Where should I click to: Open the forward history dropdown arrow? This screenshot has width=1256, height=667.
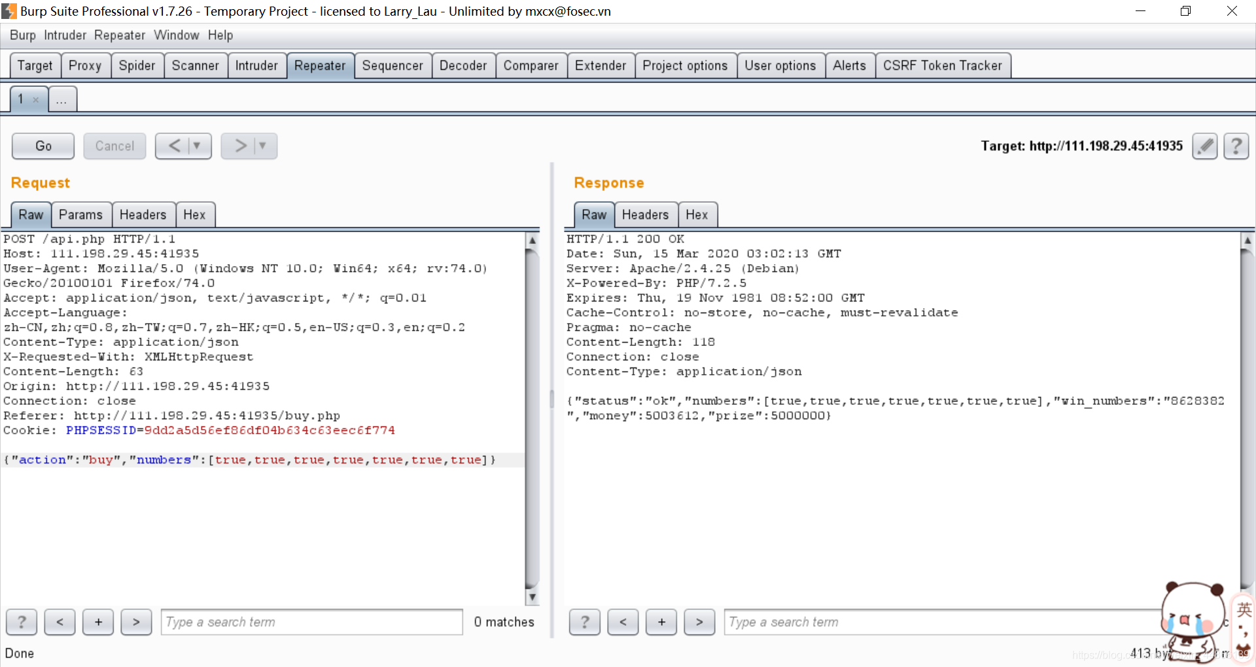click(263, 146)
